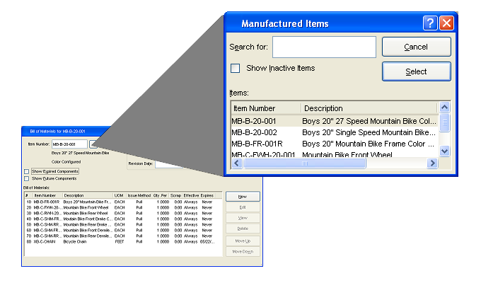The width and height of the screenshot is (481, 283).
Task: Click the UOM column header in BOM table
Action: pos(120,195)
